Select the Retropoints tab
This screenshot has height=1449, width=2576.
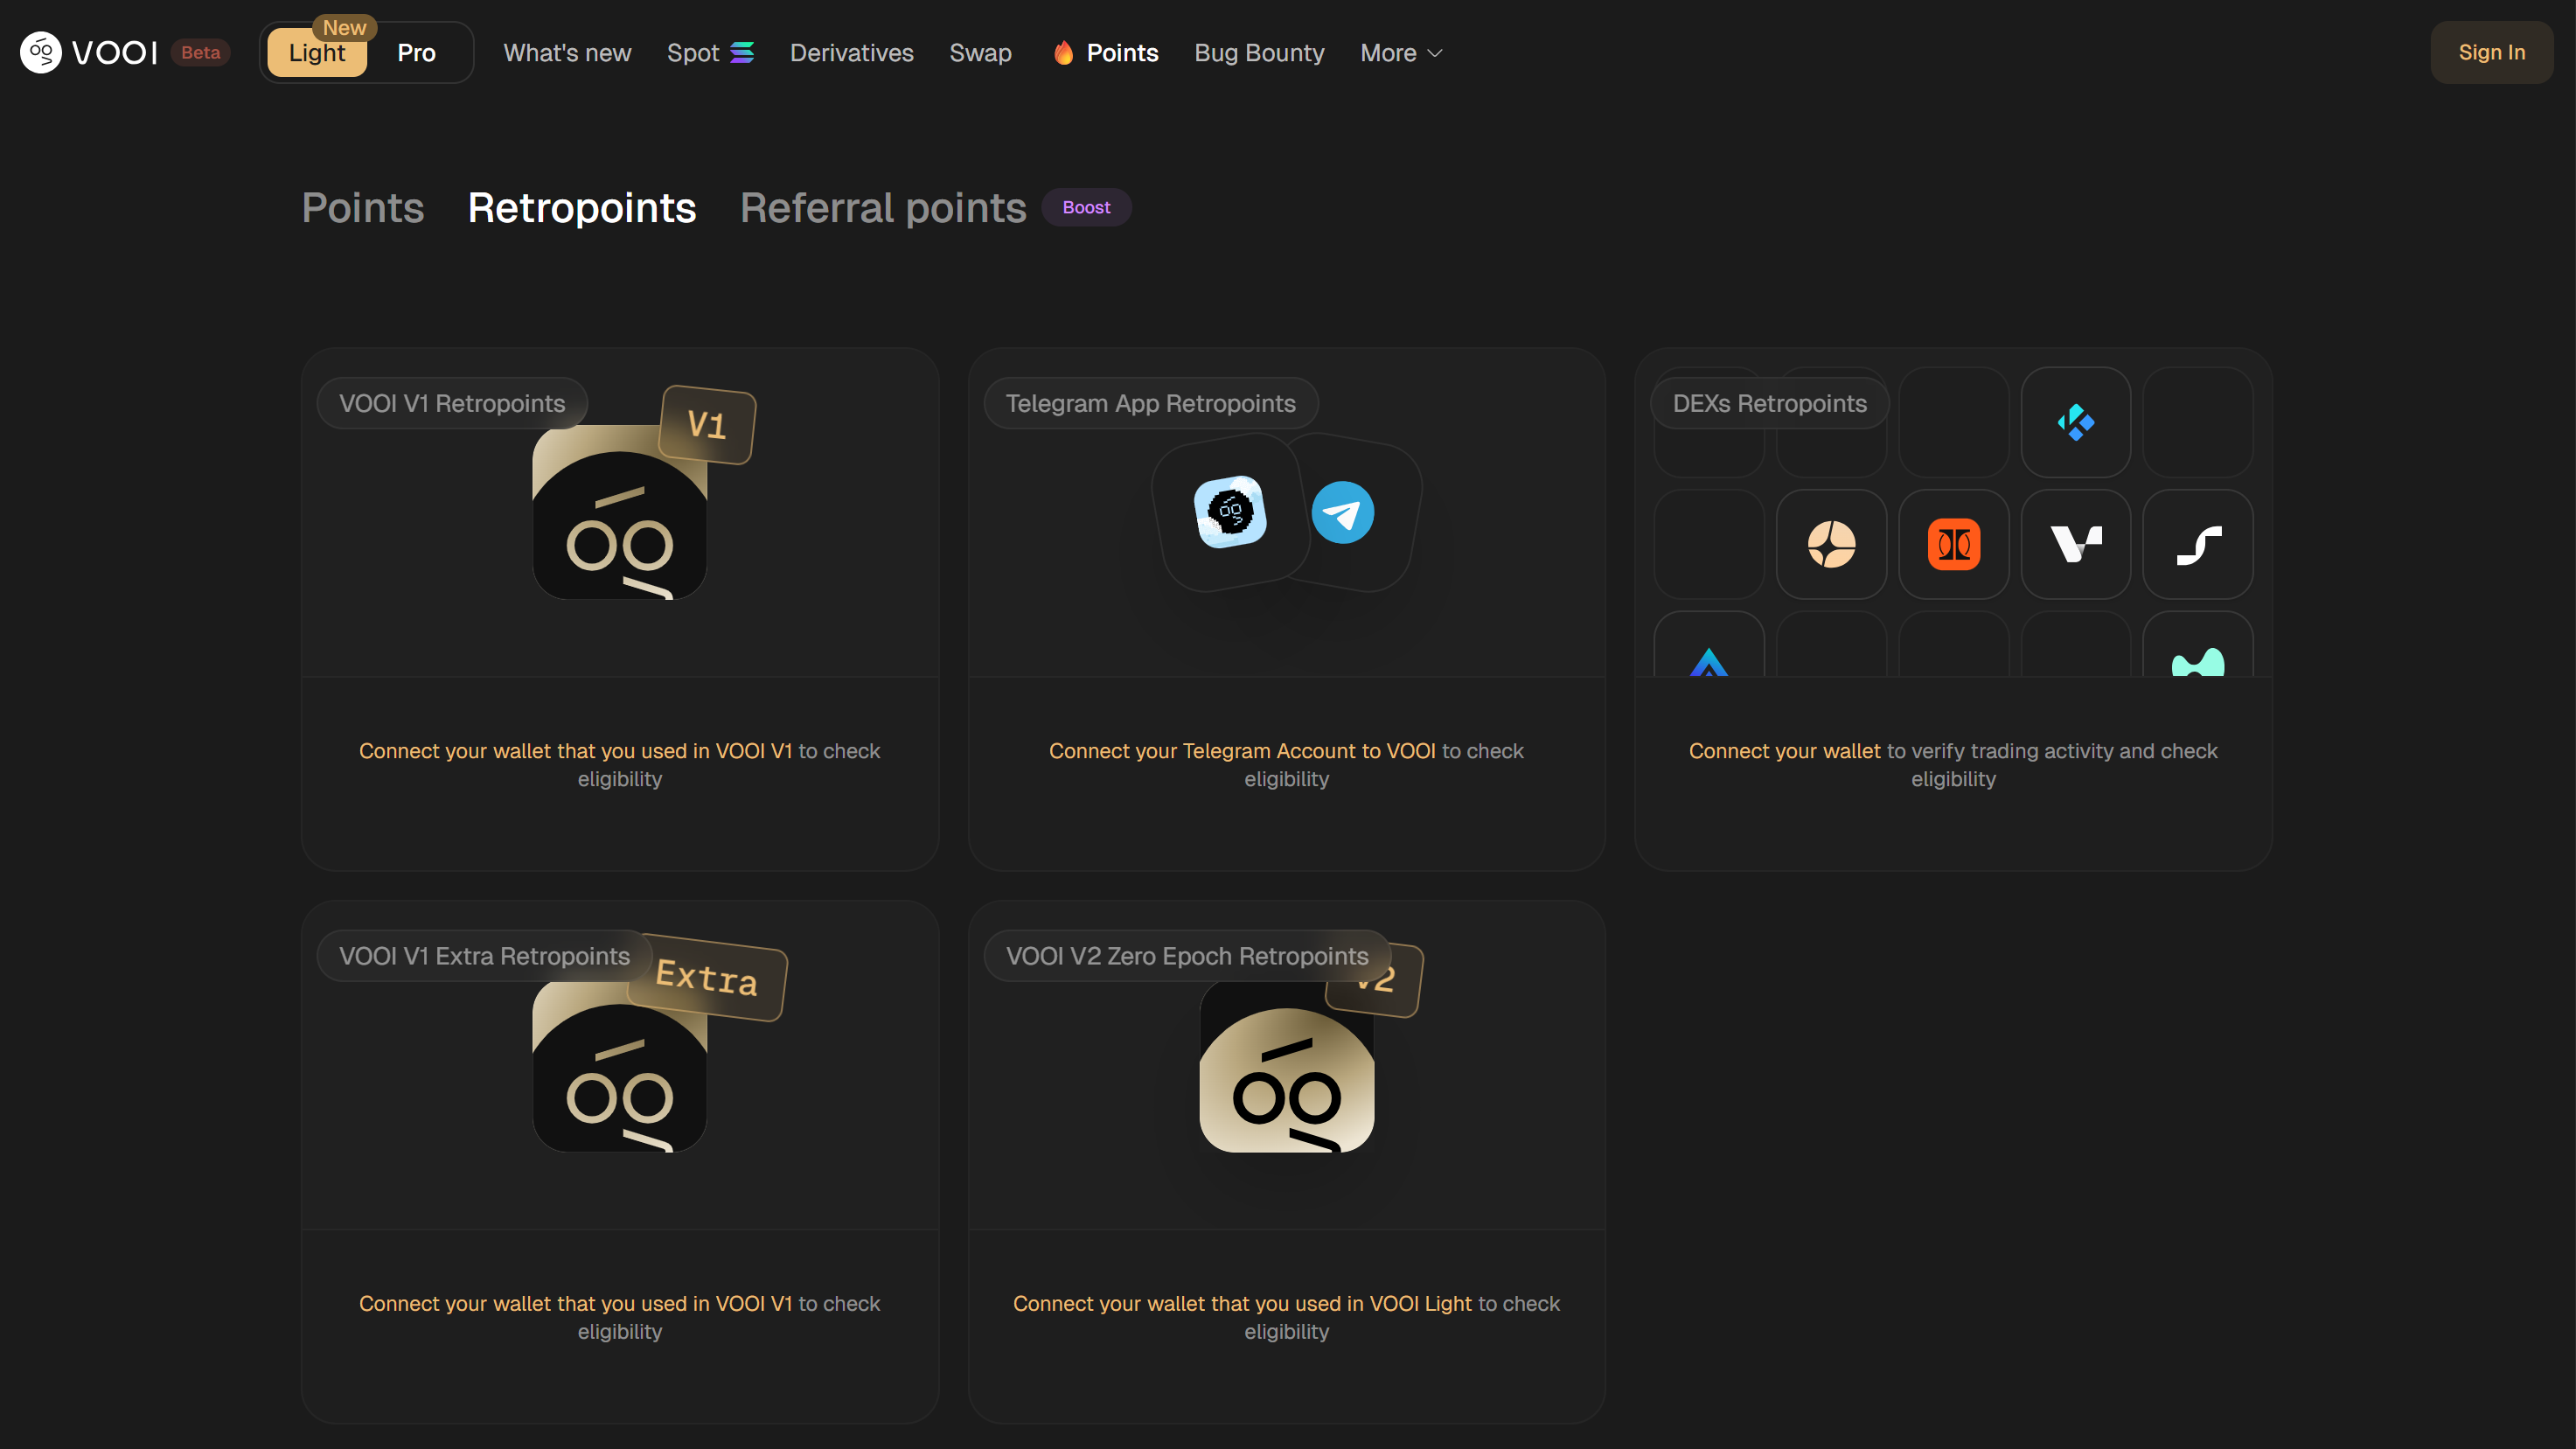click(x=582, y=208)
